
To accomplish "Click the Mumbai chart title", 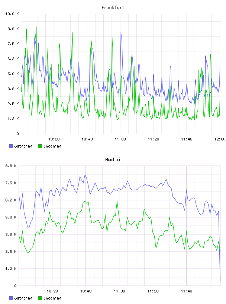I will (x=113, y=160).
